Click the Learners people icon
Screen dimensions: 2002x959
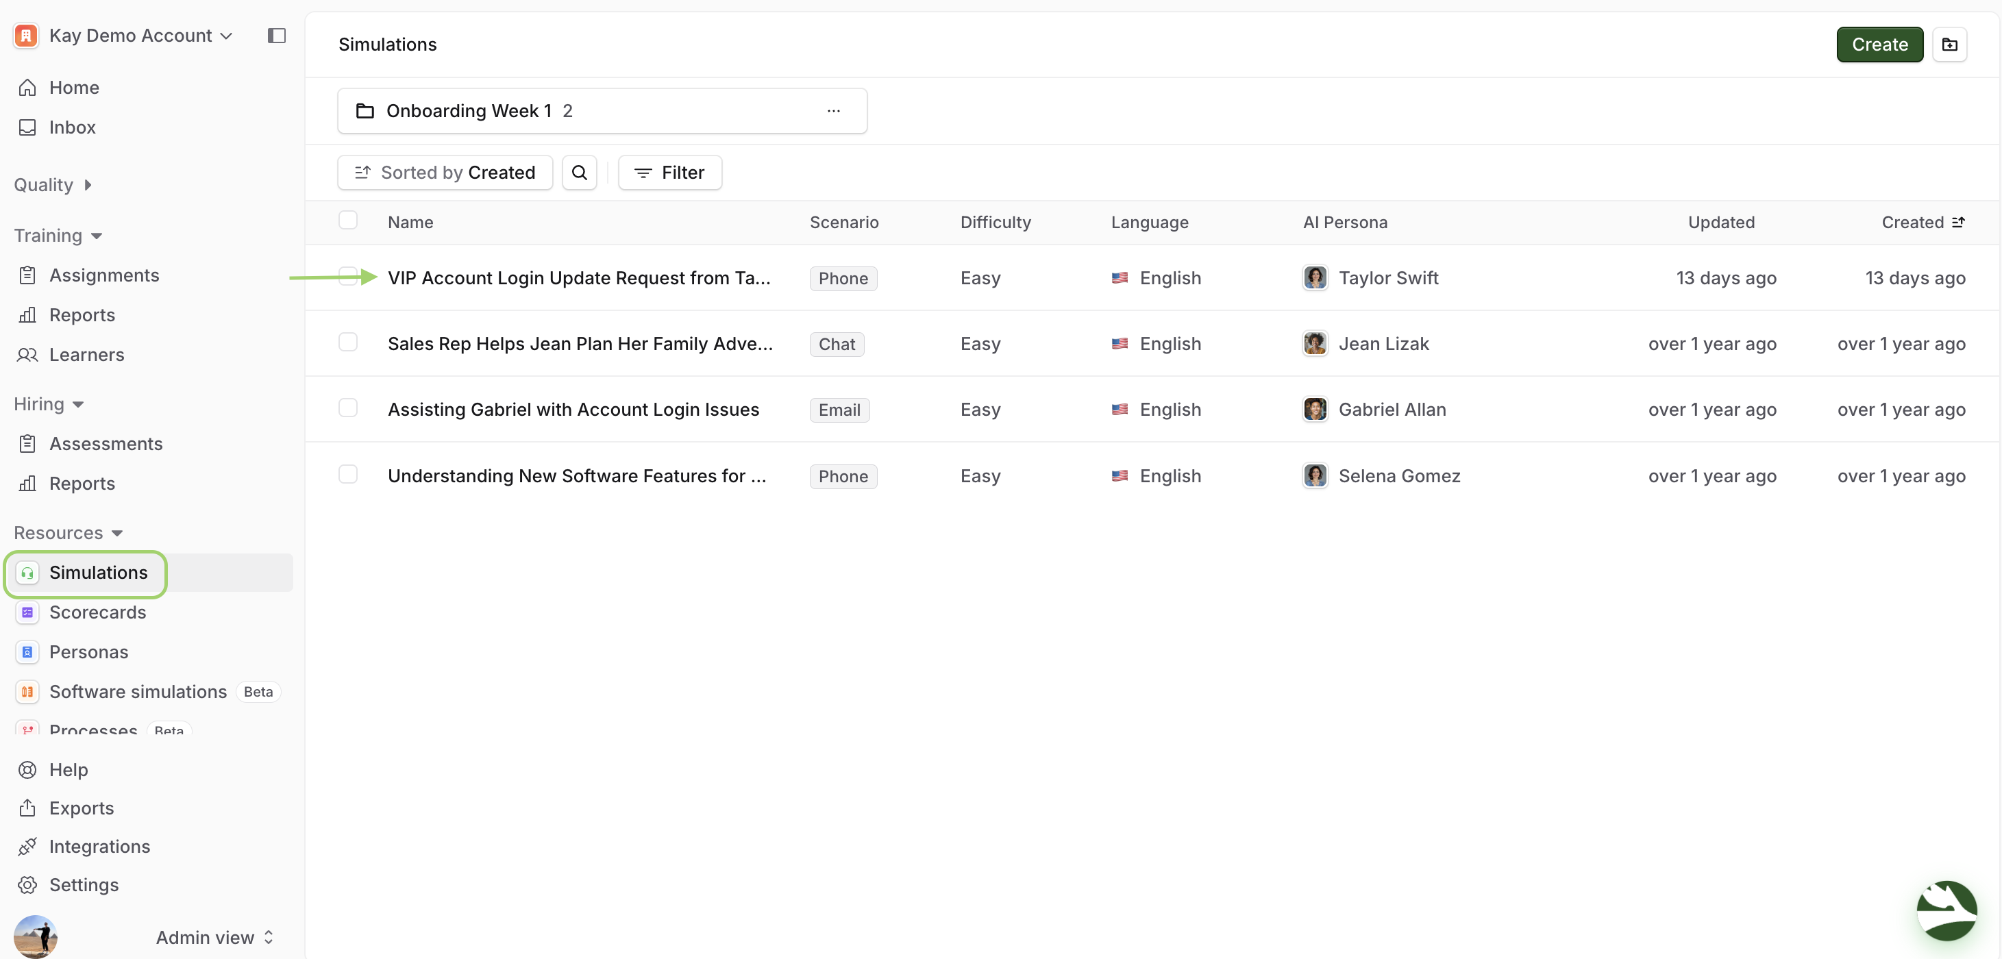pyautogui.click(x=27, y=354)
